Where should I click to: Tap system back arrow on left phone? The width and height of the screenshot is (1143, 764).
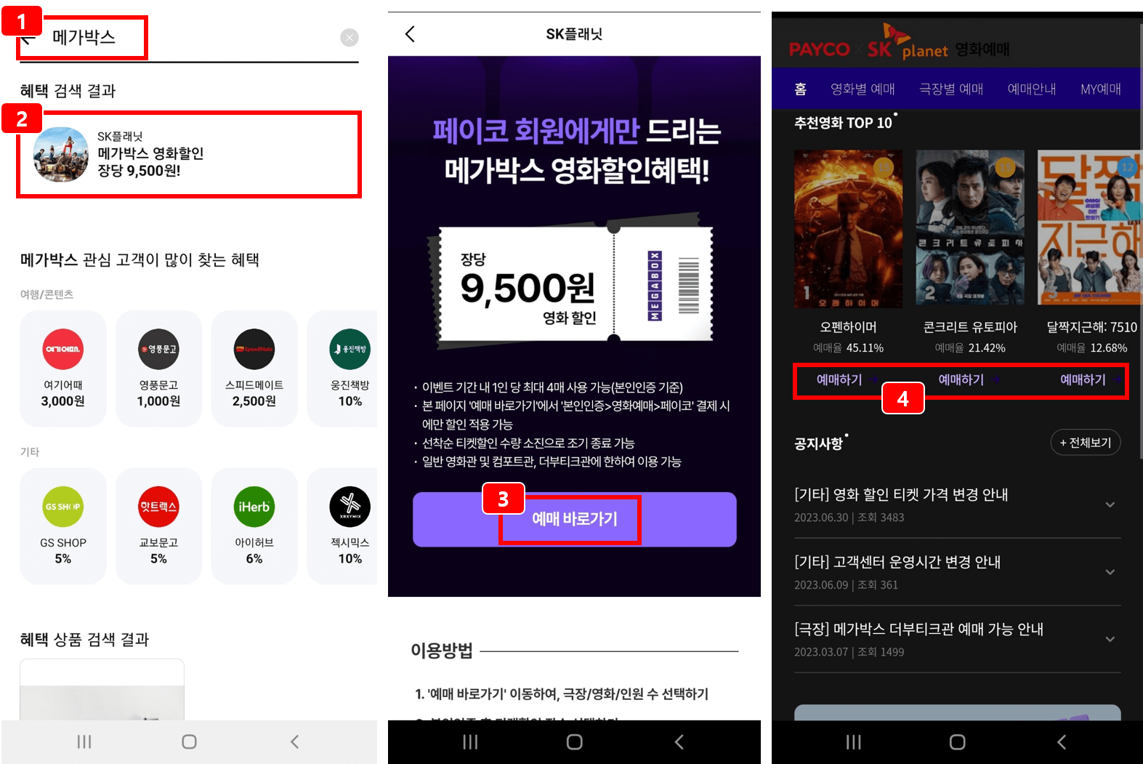tap(294, 741)
